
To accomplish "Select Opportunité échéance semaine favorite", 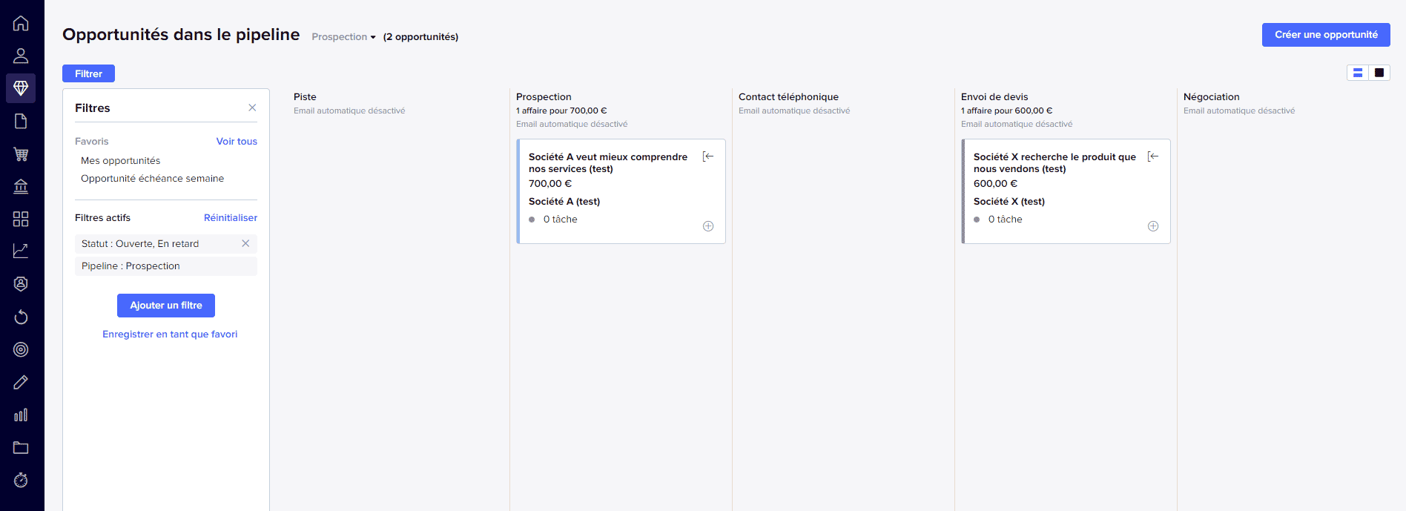I will 152,179.
